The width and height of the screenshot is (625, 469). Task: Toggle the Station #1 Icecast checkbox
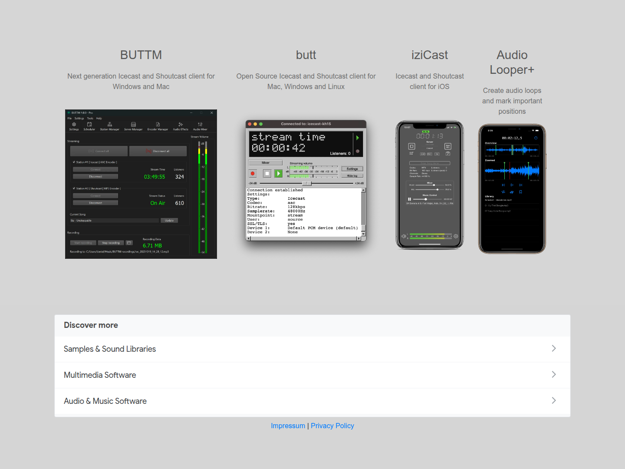tap(74, 162)
